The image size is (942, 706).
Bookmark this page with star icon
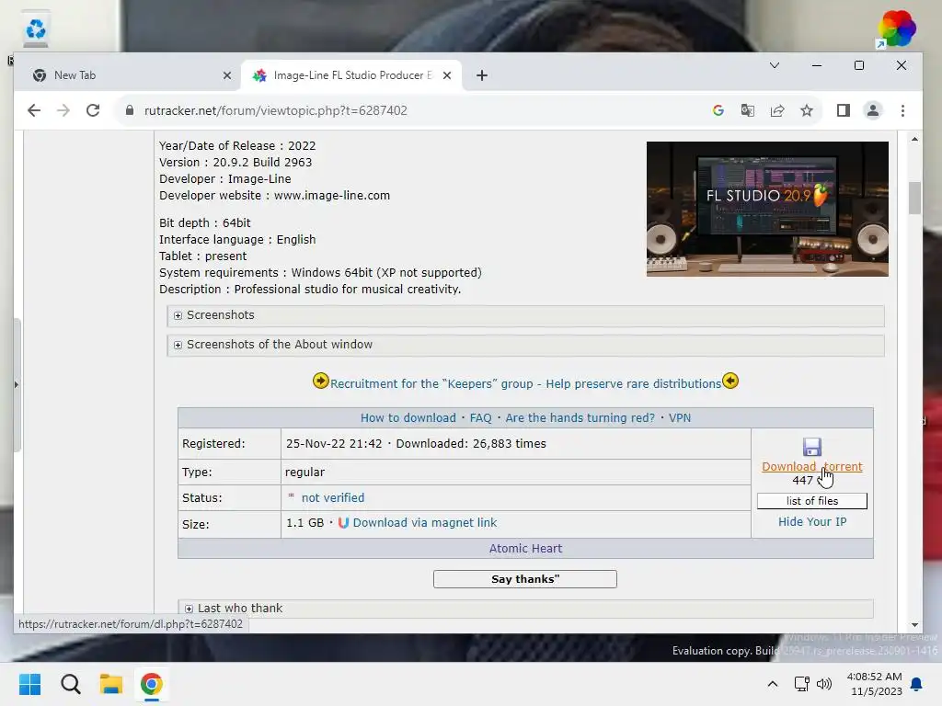(x=806, y=110)
